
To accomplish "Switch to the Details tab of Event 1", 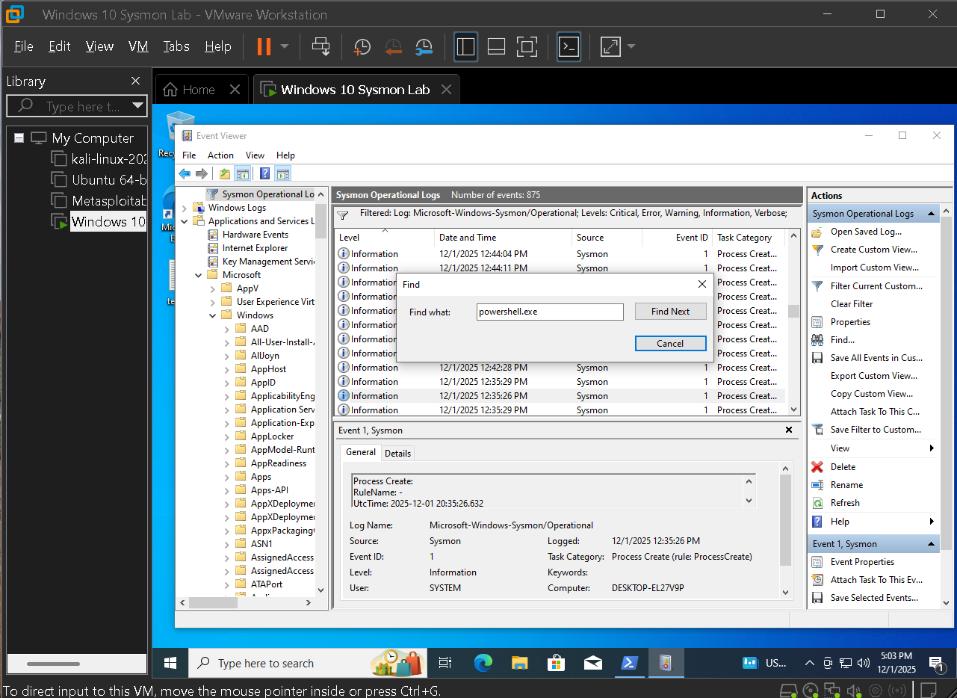I will (x=397, y=453).
